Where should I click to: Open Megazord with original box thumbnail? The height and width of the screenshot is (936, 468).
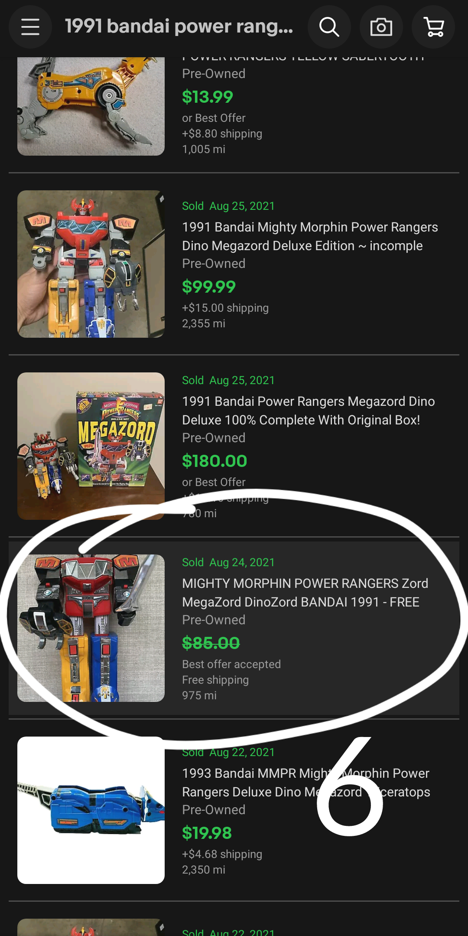tap(91, 446)
